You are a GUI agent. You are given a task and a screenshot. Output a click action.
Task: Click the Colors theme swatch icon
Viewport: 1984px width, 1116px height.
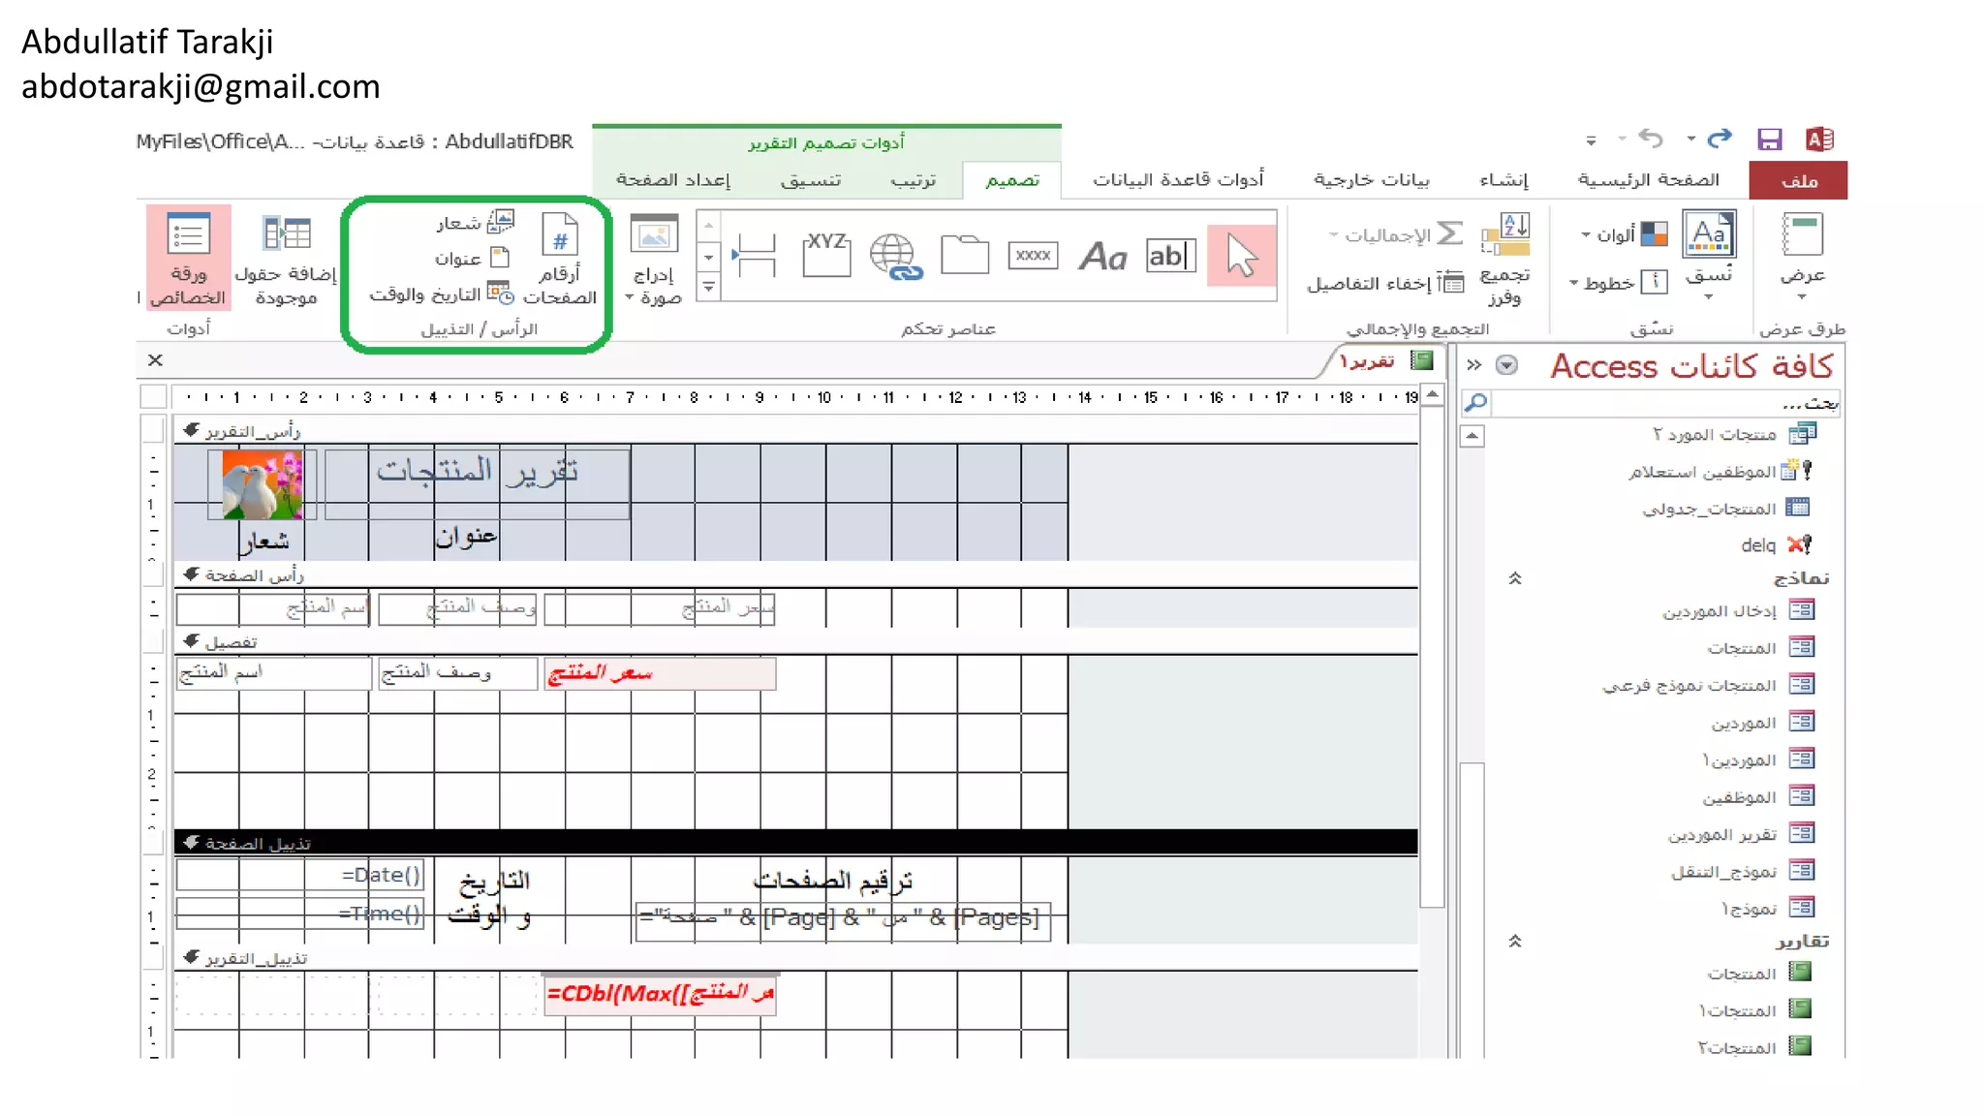coord(1654,234)
